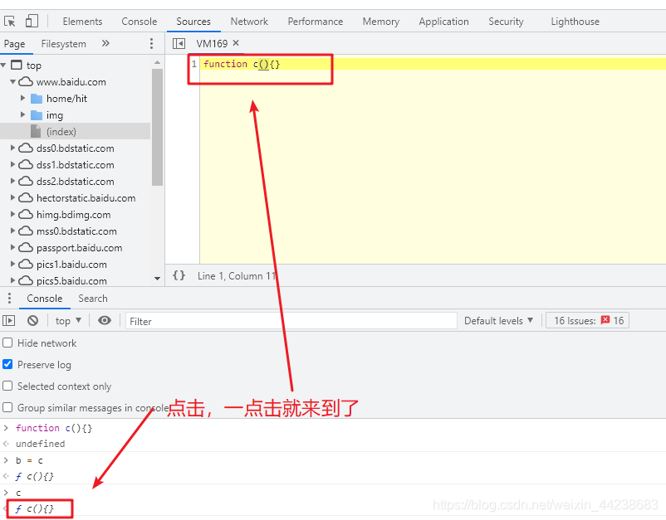Open the Performance panel tab
Viewport: 666px width, 520px height.
point(316,22)
